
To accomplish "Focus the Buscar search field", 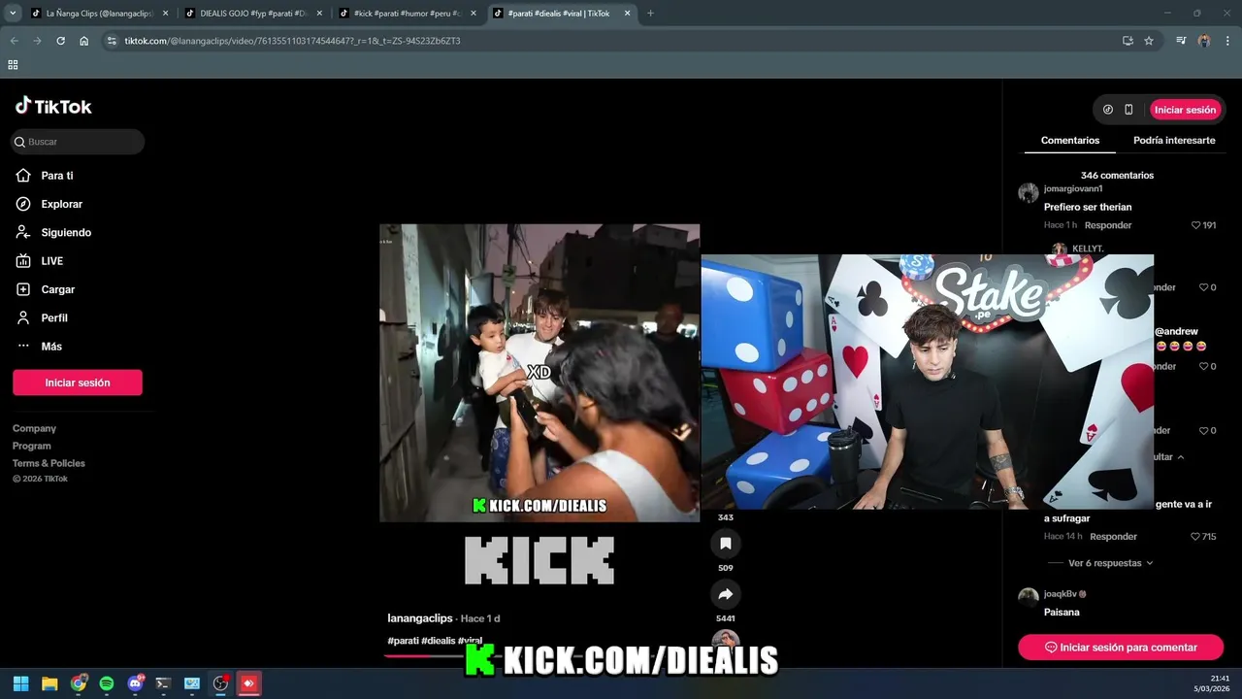I will (x=78, y=142).
